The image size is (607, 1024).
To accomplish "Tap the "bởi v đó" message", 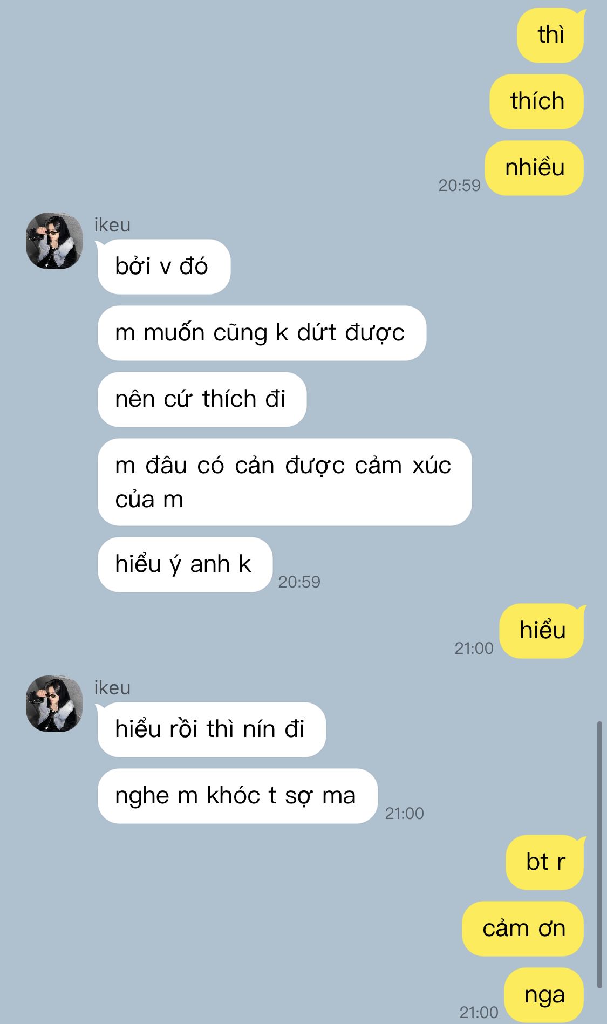I will [163, 267].
